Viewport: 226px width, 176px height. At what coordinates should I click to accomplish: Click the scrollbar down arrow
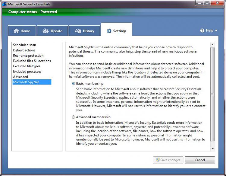pyautogui.click(x=212, y=149)
